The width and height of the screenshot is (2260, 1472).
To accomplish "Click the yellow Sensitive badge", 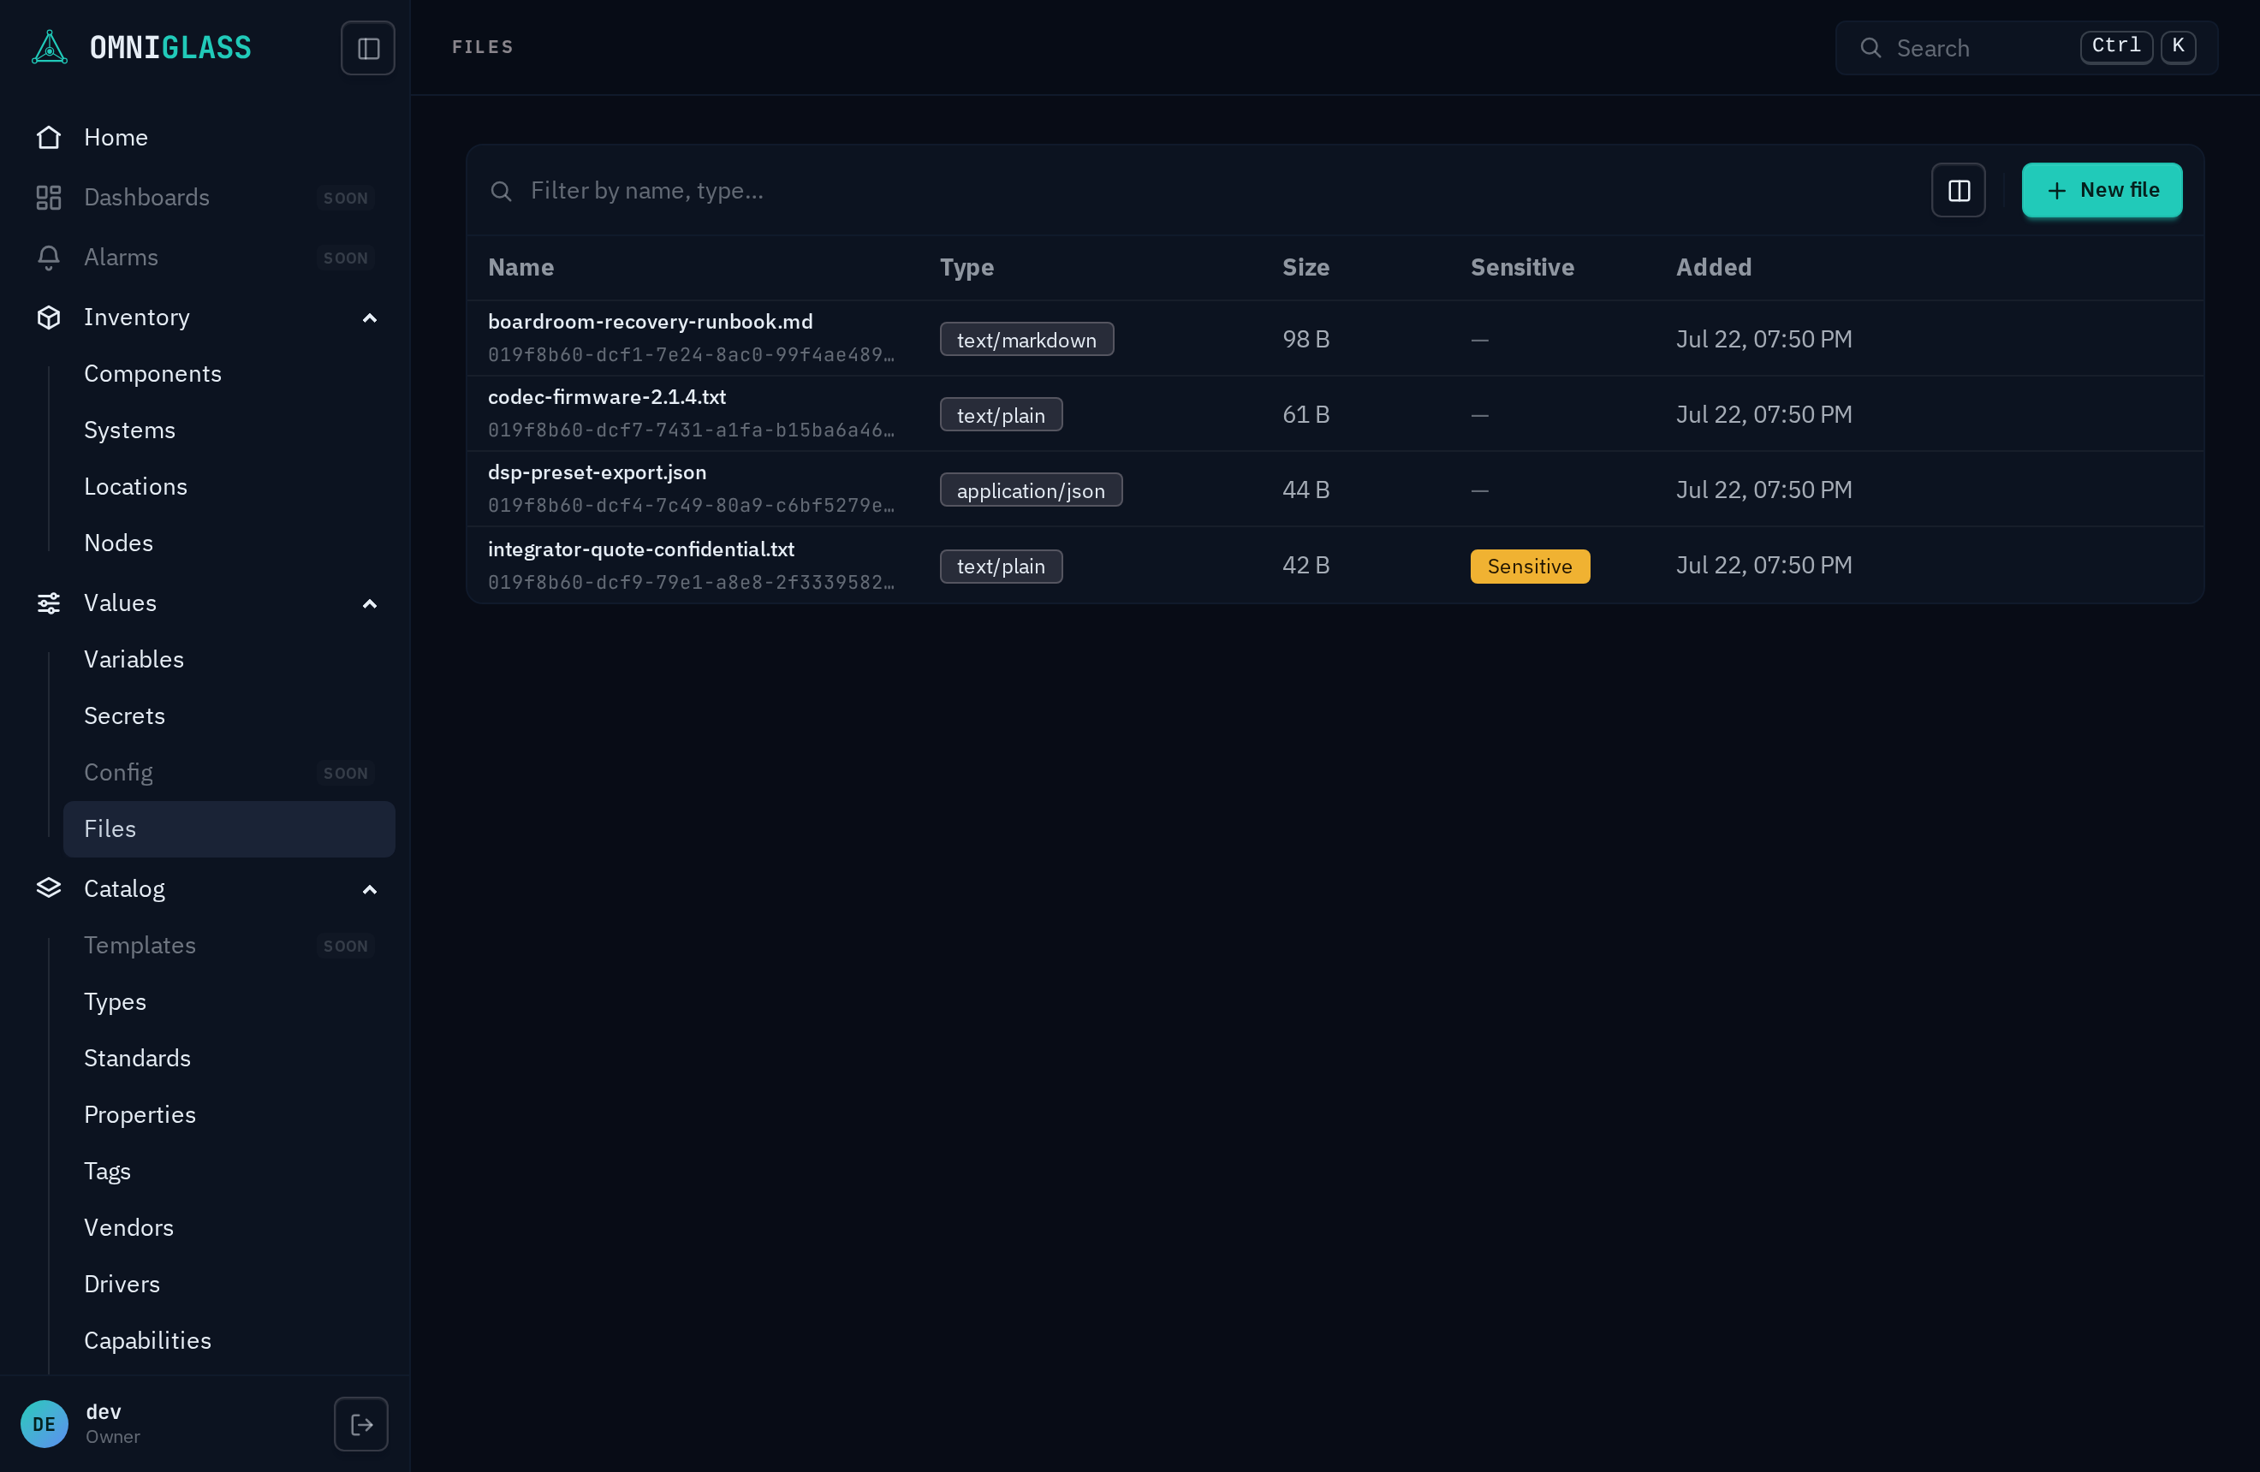I will pyautogui.click(x=1530, y=567).
